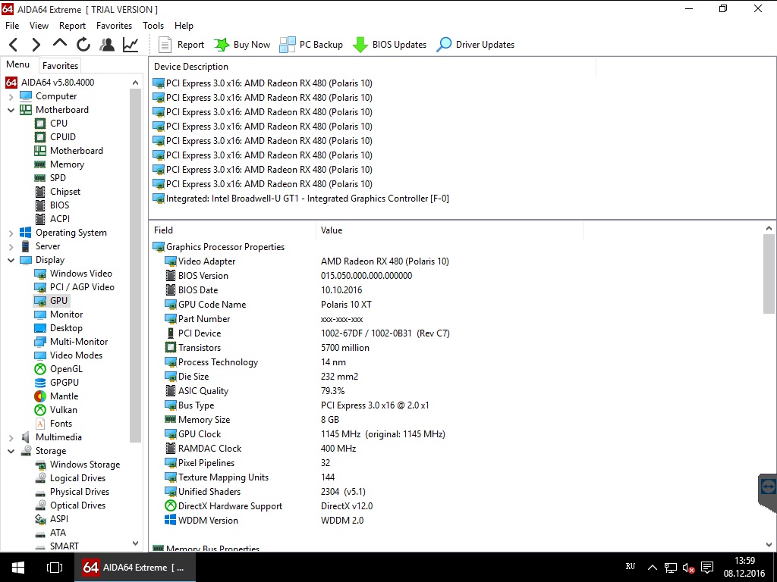Open the Favorites menu
This screenshot has height=582, width=777.
coord(114,26)
